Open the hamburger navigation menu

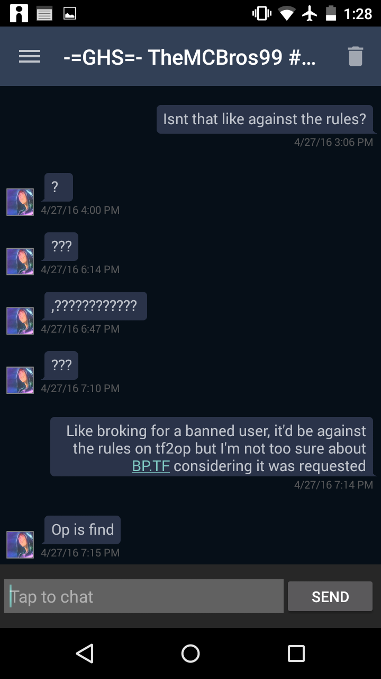[30, 57]
